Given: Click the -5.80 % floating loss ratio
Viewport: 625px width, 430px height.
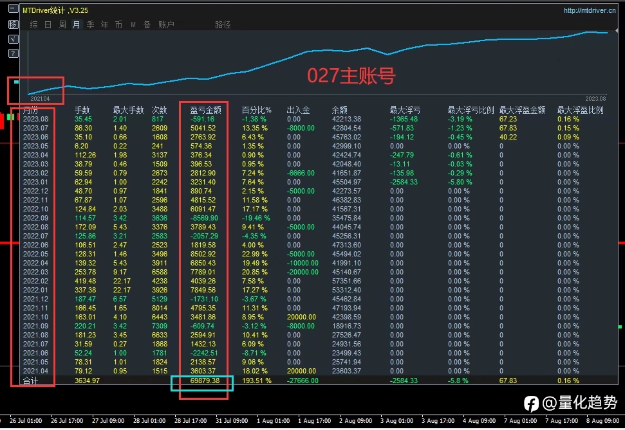Looking at the screenshot, I should click(x=460, y=182).
